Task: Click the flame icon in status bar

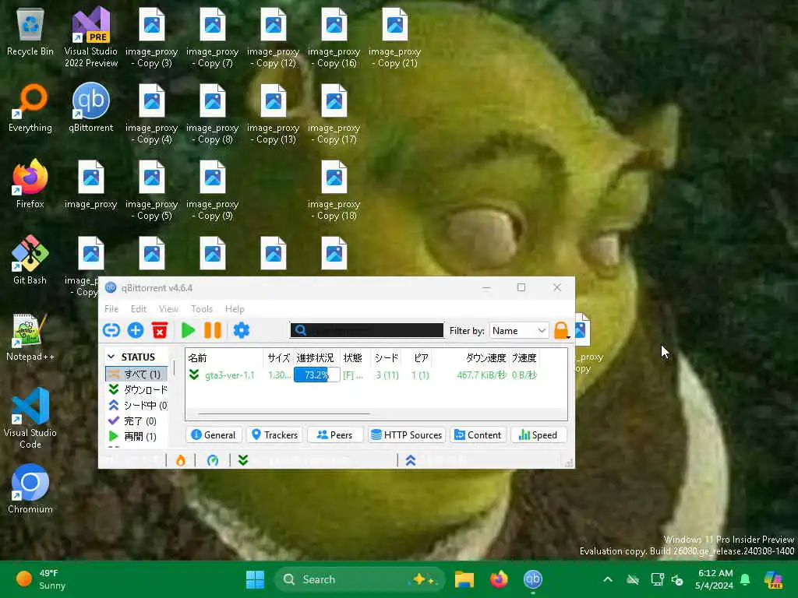Action: [x=181, y=460]
